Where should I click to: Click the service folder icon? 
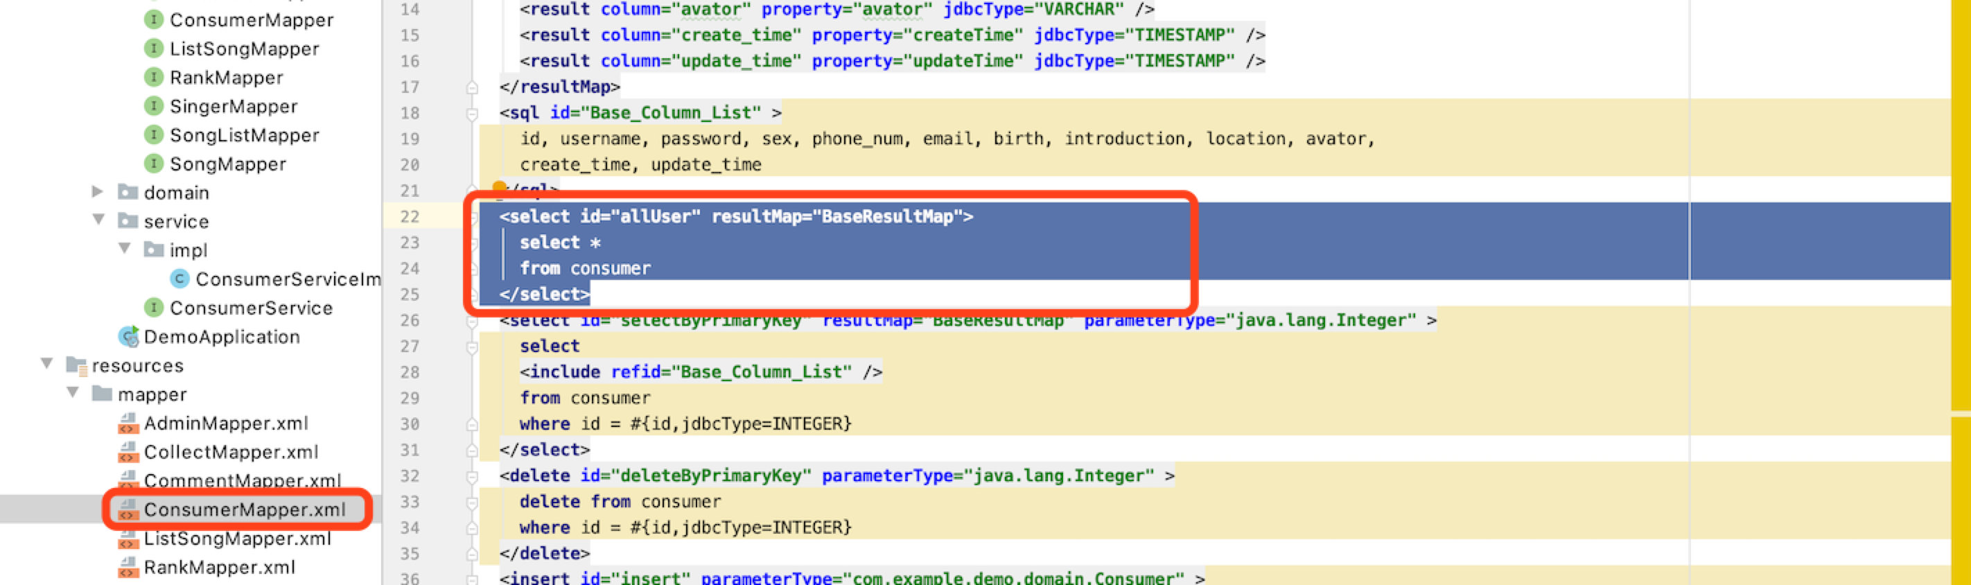(128, 220)
